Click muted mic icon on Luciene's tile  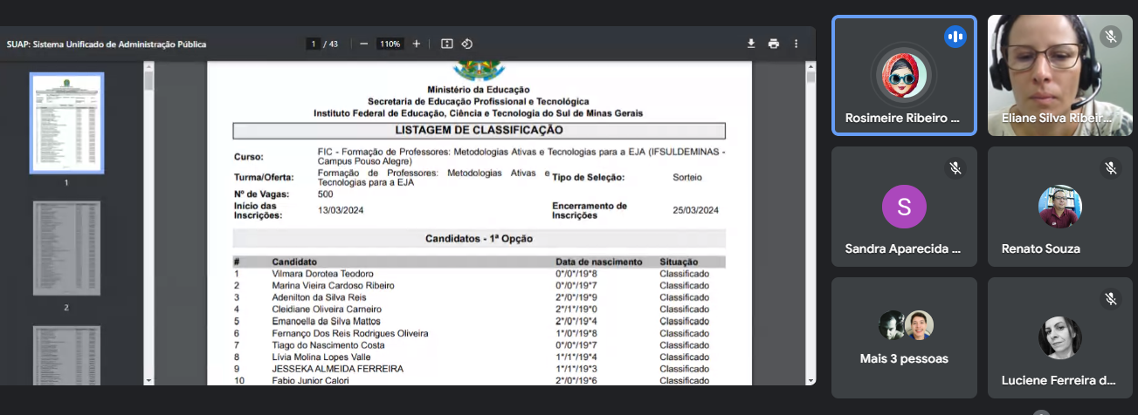[1111, 299]
